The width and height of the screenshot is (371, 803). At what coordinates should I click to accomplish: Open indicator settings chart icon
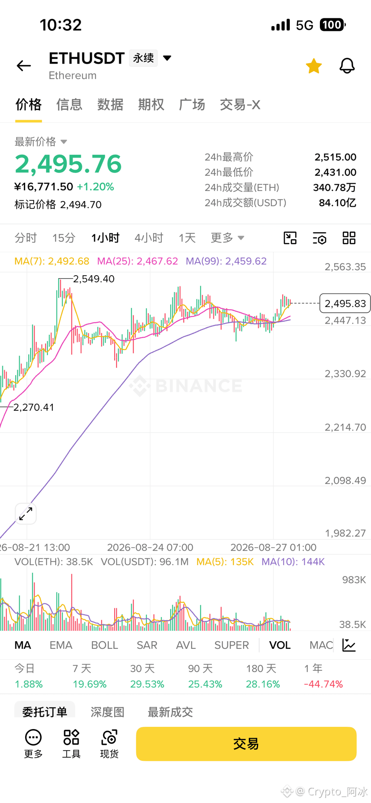pos(349,645)
